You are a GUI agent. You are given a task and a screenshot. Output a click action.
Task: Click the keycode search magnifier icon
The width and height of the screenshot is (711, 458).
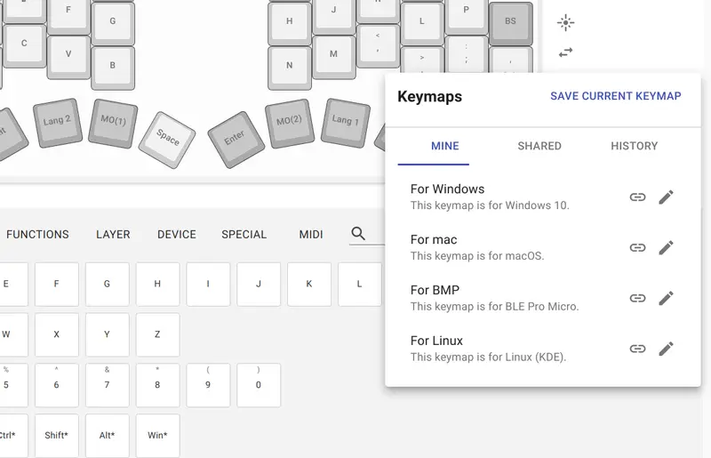coord(358,234)
